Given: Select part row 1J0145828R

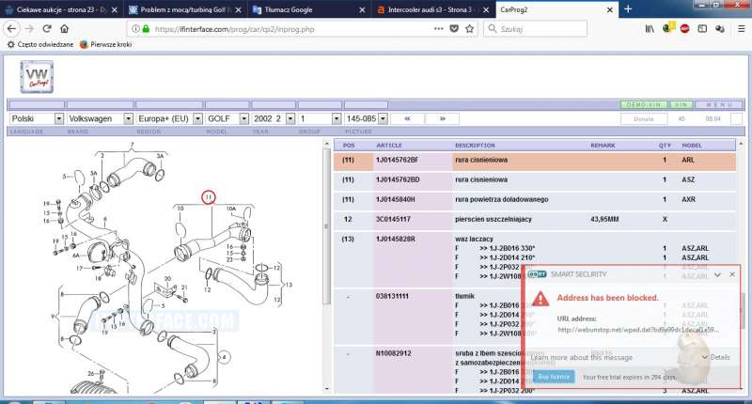Looking at the screenshot, I should click(534, 257).
